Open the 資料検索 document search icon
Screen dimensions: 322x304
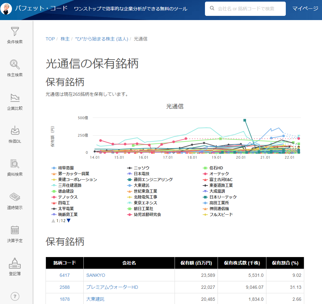click(15, 164)
